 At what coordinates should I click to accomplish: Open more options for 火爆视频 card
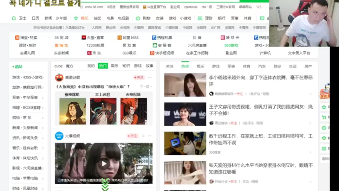(150, 136)
